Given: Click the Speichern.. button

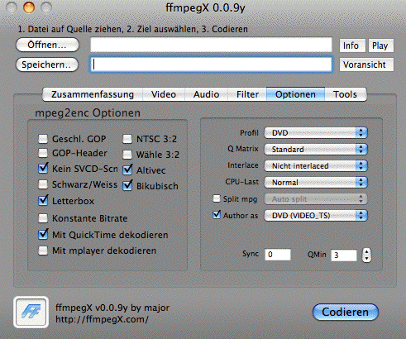Looking at the screenshot, I should [47, 64].
